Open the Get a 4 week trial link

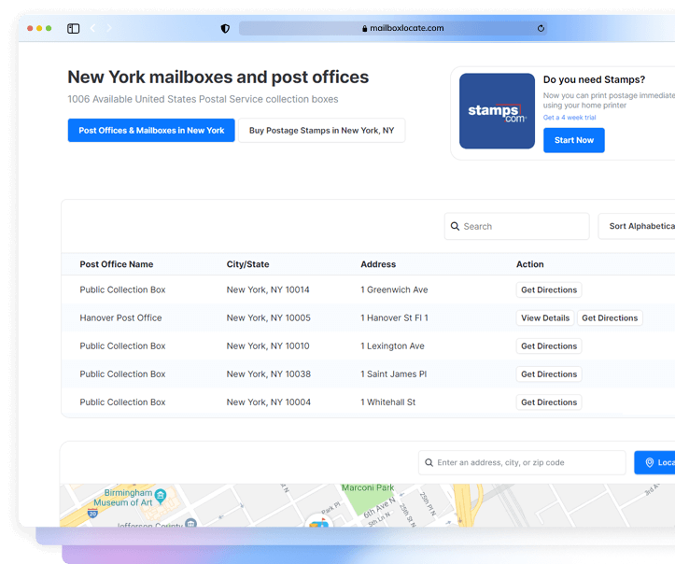[x=568, y=118]
